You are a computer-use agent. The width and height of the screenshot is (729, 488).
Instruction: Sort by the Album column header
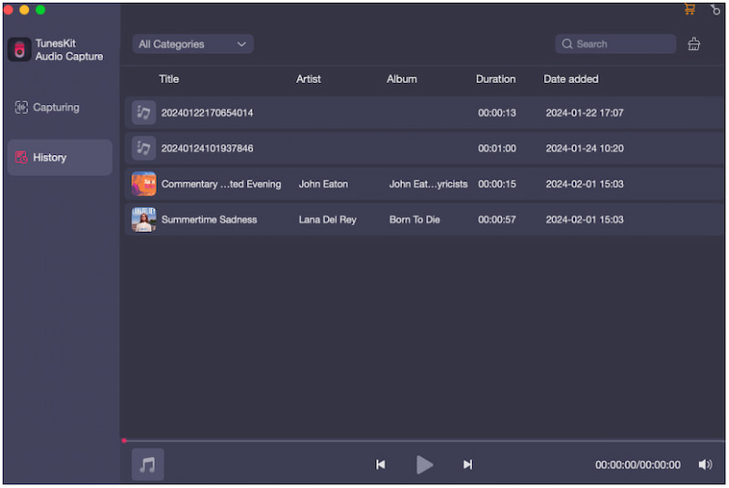[x=402, y=79]
